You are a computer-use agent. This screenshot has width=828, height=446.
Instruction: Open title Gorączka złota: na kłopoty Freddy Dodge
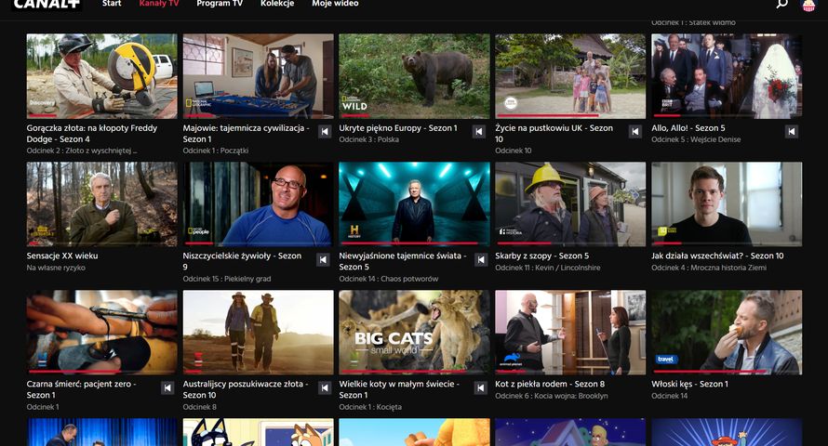92,134
